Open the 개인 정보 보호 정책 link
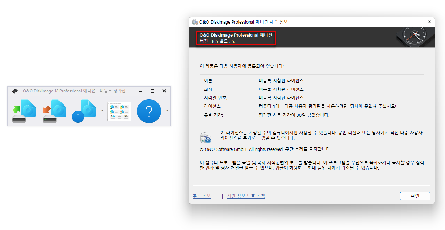This screenshot has height=230, width=445. click(246, 196)
